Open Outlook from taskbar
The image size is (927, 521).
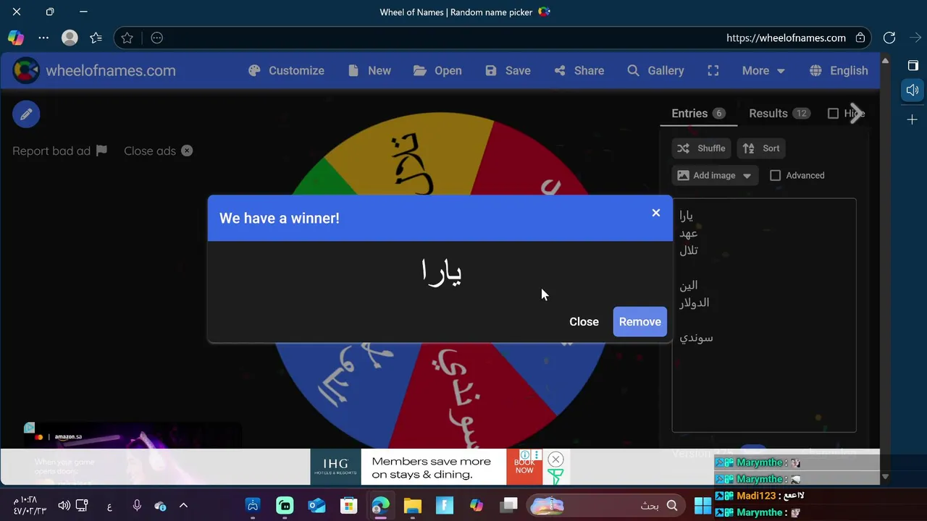click(x=316, y=506)
